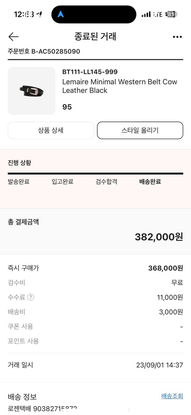Tap the battery indicator in status bar
191x415 pixels.
(x=171, y=14)
